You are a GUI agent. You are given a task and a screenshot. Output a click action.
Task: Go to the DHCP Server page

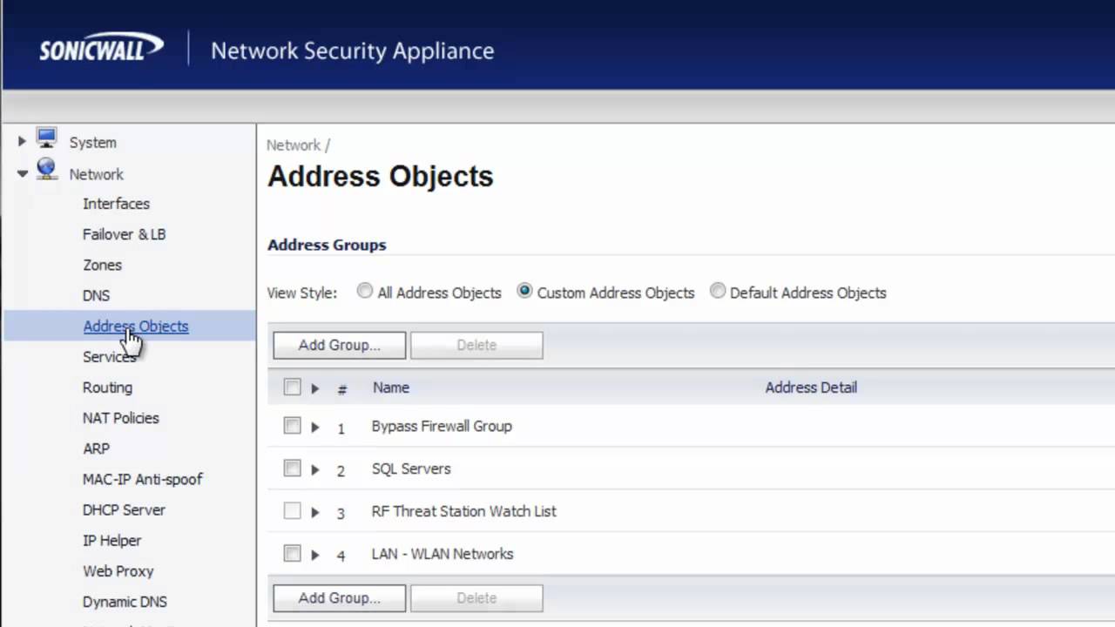tap(124, 509)
